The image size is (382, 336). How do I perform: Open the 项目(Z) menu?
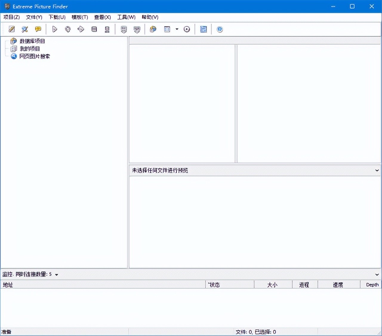click(12, 17)
